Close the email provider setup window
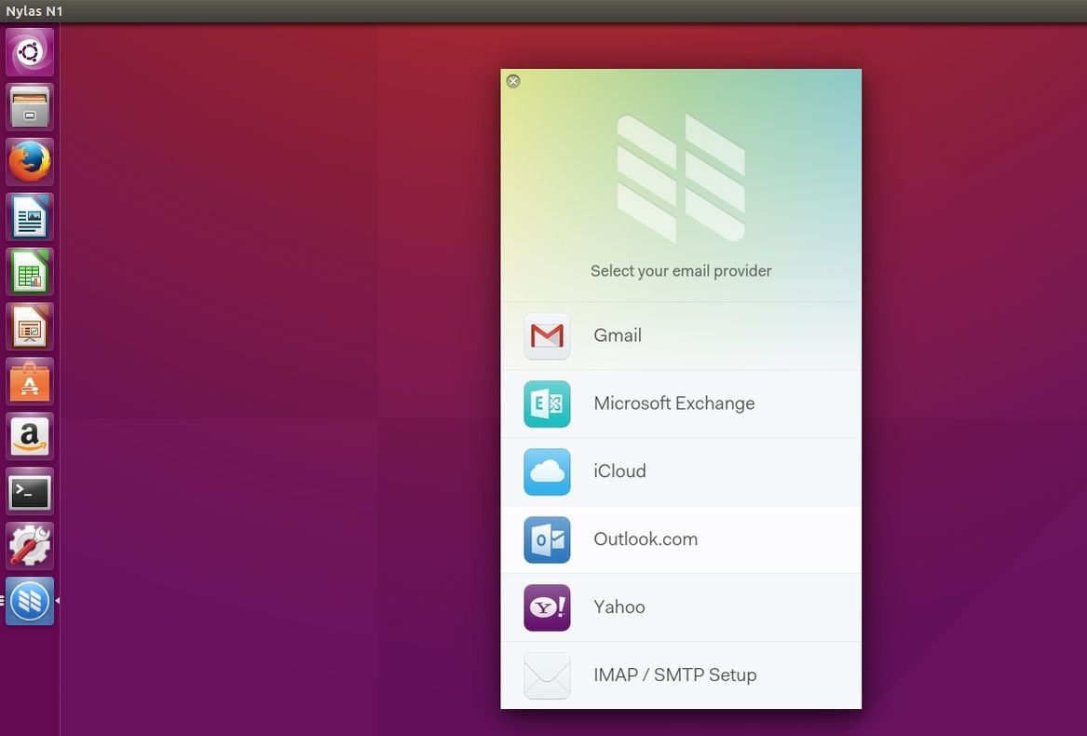Image resolution: width=1087 pixels, height=736 pixels. (x=513, y=82)
